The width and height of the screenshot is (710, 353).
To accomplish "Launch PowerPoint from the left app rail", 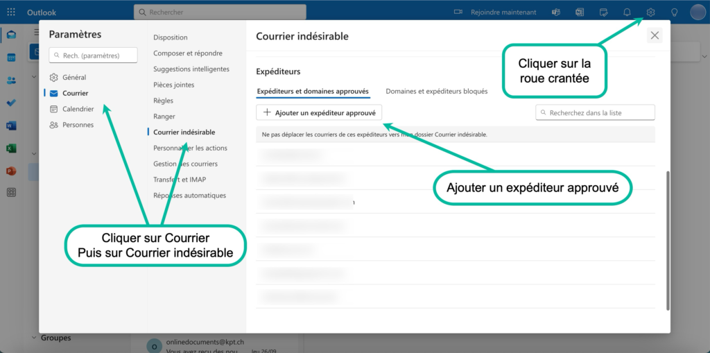I will point(11,171).
